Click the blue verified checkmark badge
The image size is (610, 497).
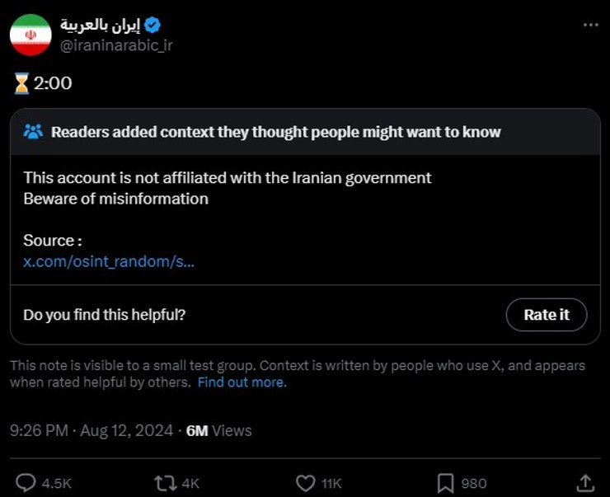point(152,25)
